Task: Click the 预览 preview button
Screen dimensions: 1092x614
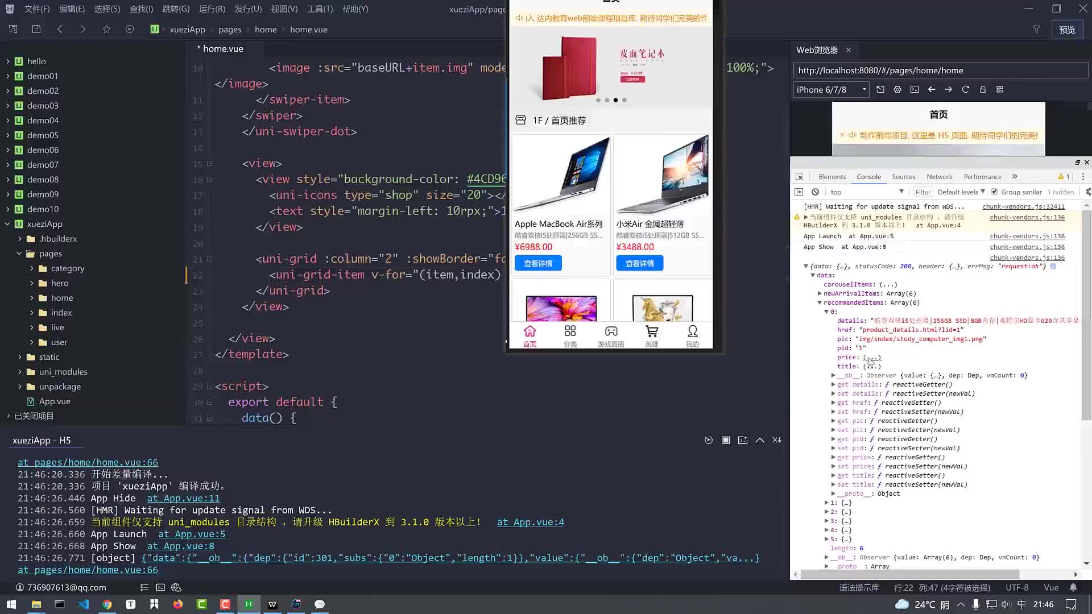Action: click(1067, 30)
